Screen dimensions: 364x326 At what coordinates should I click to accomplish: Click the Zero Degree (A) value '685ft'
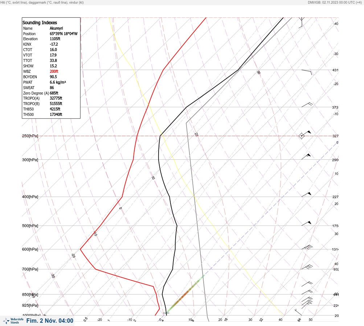coord(54,93)
